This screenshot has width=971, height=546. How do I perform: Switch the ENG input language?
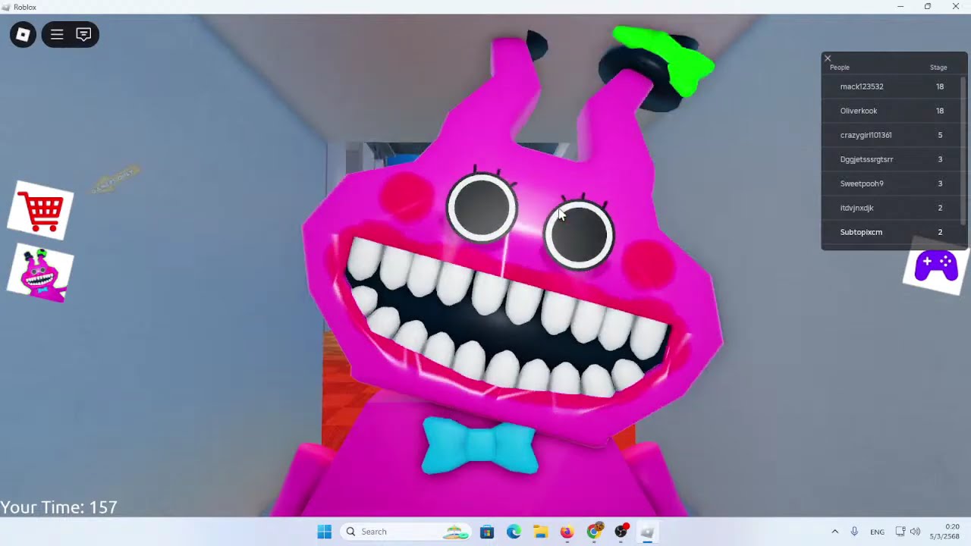pyautogui.click(x=877, y=532)
